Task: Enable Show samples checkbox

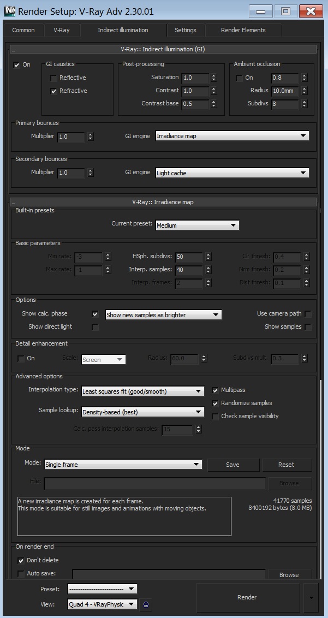Action: [308, 327]
